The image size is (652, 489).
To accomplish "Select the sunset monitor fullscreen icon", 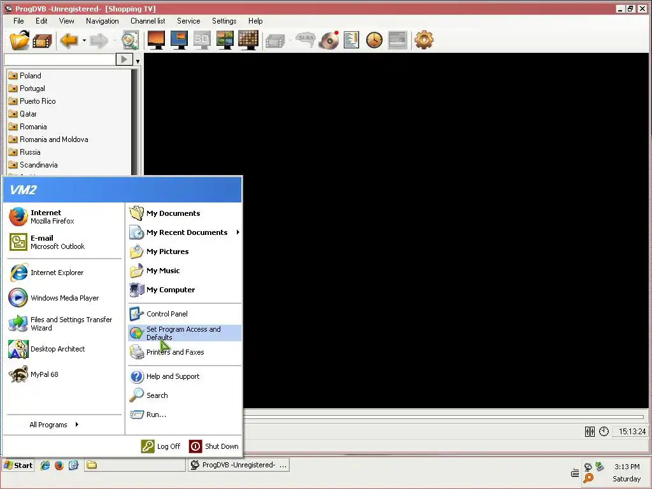I will [157, 40].
